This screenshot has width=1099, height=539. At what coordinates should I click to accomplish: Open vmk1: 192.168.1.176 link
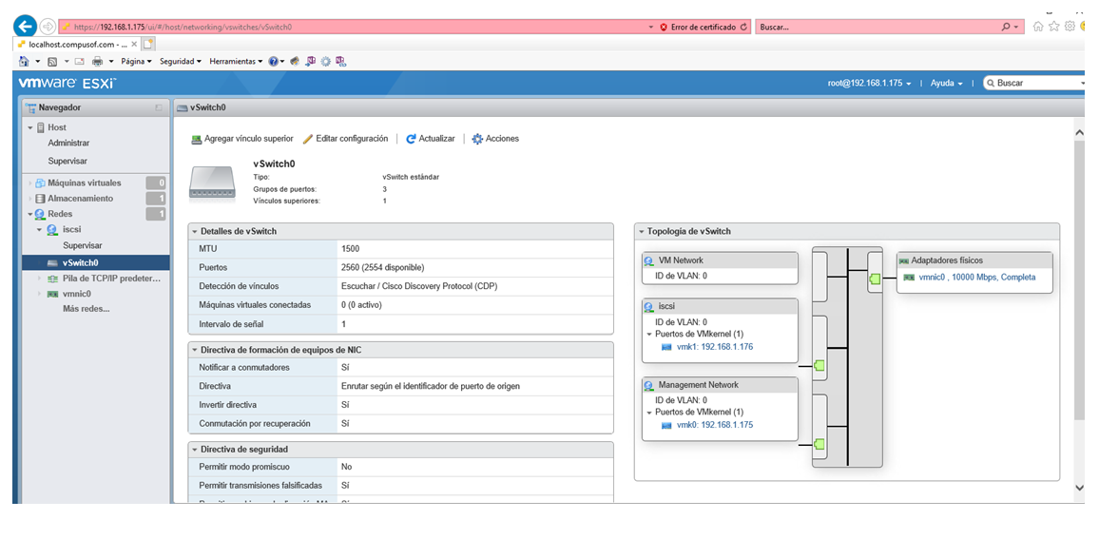(715, 346)
